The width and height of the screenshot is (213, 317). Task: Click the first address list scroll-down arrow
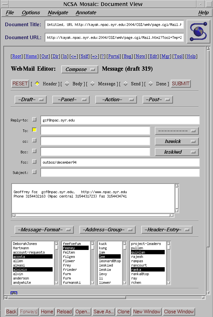coord(57,282)
